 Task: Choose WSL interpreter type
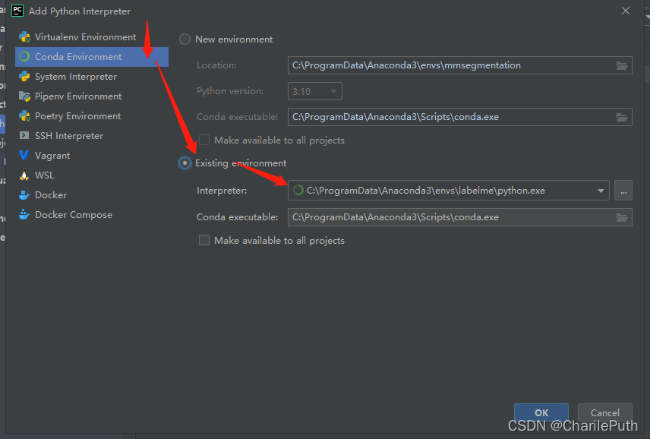(x=92, y=175)
